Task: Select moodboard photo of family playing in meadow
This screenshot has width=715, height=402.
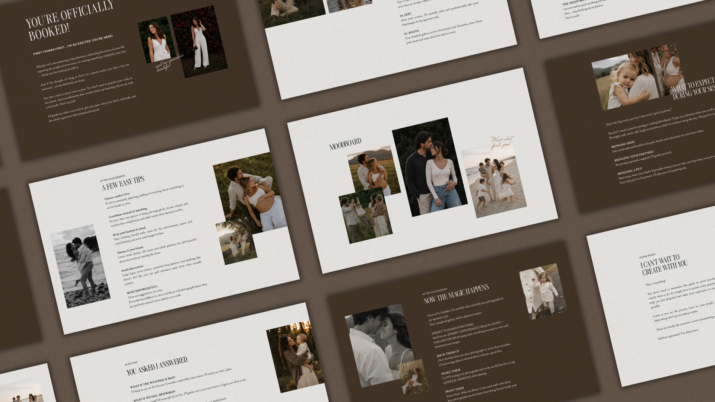Action: point(365,216)
